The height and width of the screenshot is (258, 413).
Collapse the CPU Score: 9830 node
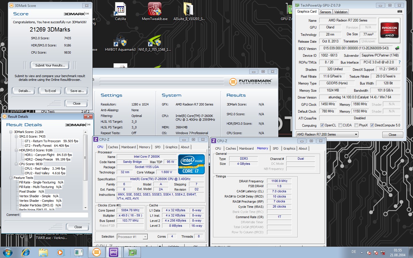[16, 164]
